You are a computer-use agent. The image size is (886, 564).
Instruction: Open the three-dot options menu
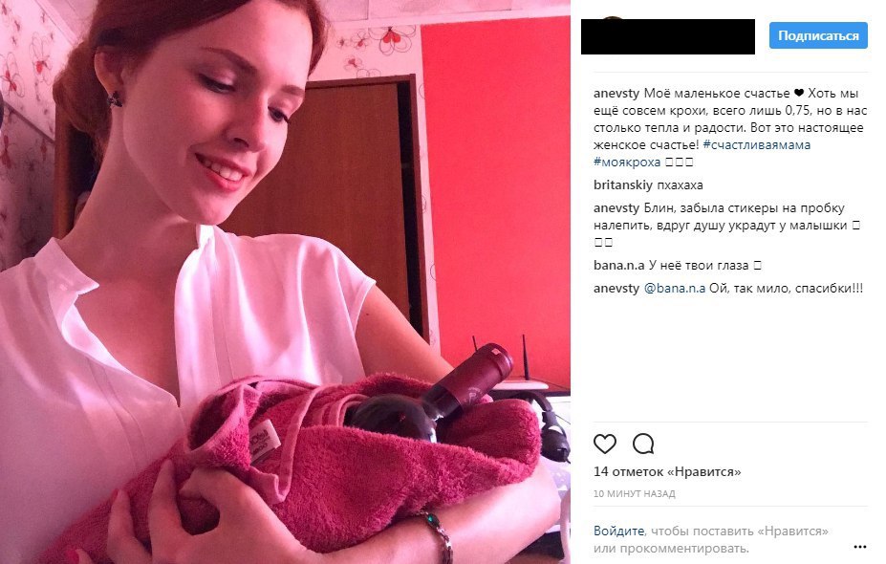point(860,547)
